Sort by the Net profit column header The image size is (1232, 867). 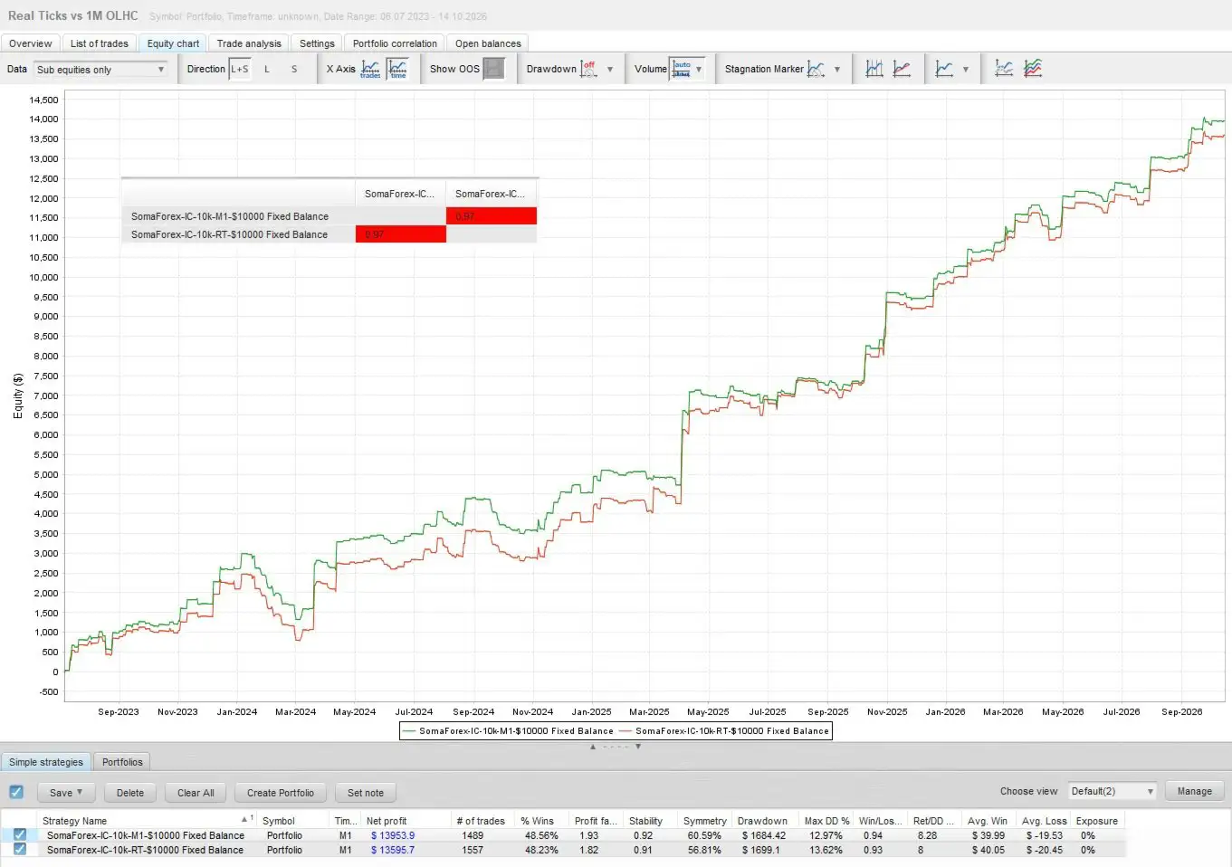point(405,821)
